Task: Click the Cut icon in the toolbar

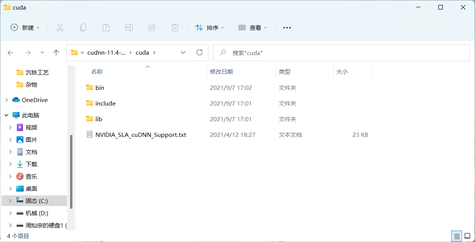Action: 60,27
